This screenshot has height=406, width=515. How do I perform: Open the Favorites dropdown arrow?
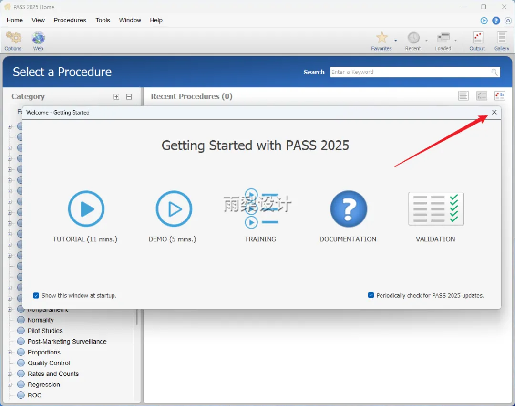click(395, 41)
